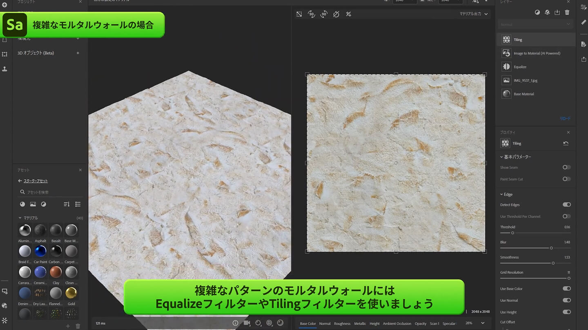Click the environment globe icon in 3D viewport

[x=269, y=323]
